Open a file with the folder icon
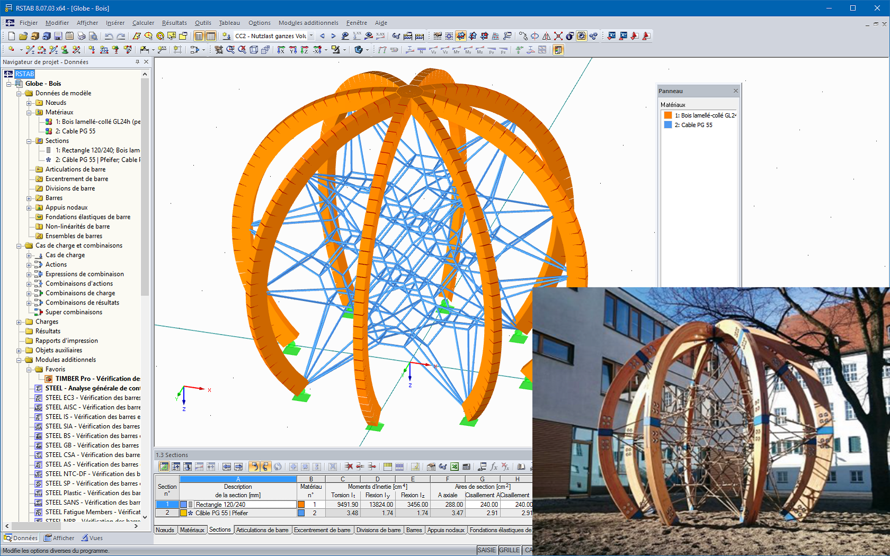The image size is (890, 556). coord(23,36)
